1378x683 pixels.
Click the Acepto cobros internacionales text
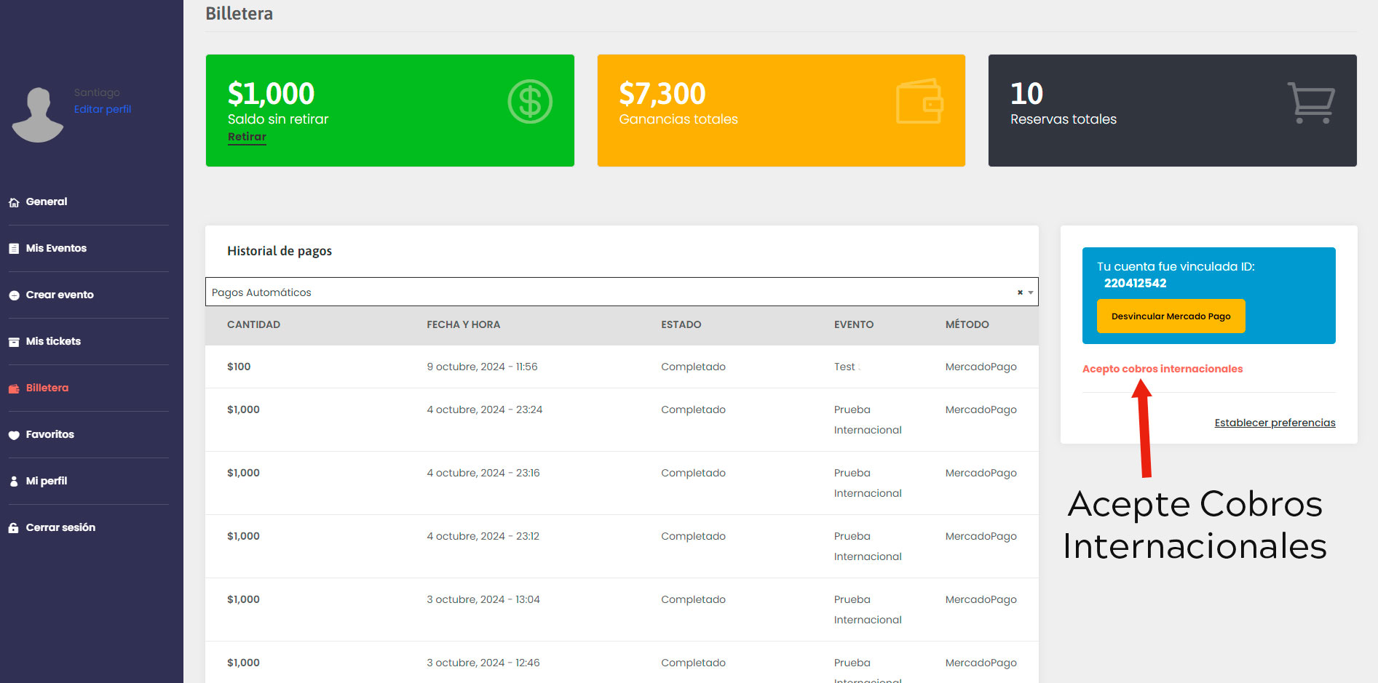coord(1162,369)
